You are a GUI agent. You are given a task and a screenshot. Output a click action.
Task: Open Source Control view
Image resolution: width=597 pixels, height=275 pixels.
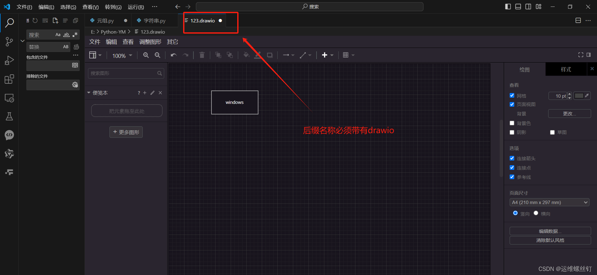click(x=9, y=42)
